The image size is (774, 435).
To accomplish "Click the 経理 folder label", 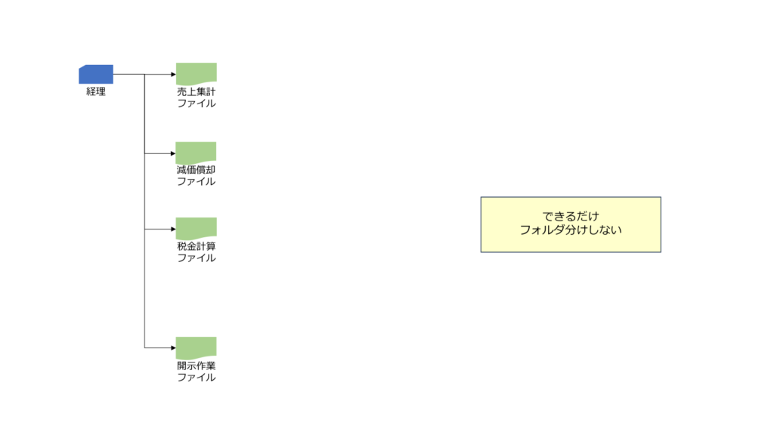I will [x=96, y=91].
